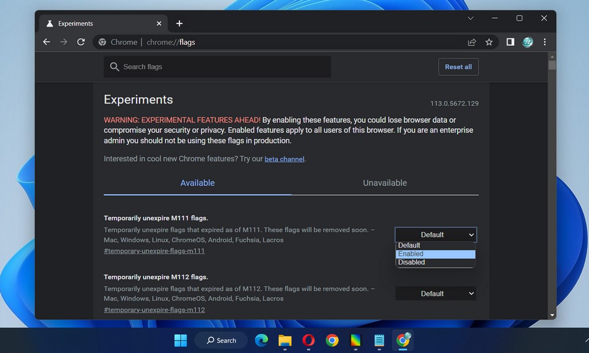Open the share page icon
589x353 pixels.
point(472,42)
